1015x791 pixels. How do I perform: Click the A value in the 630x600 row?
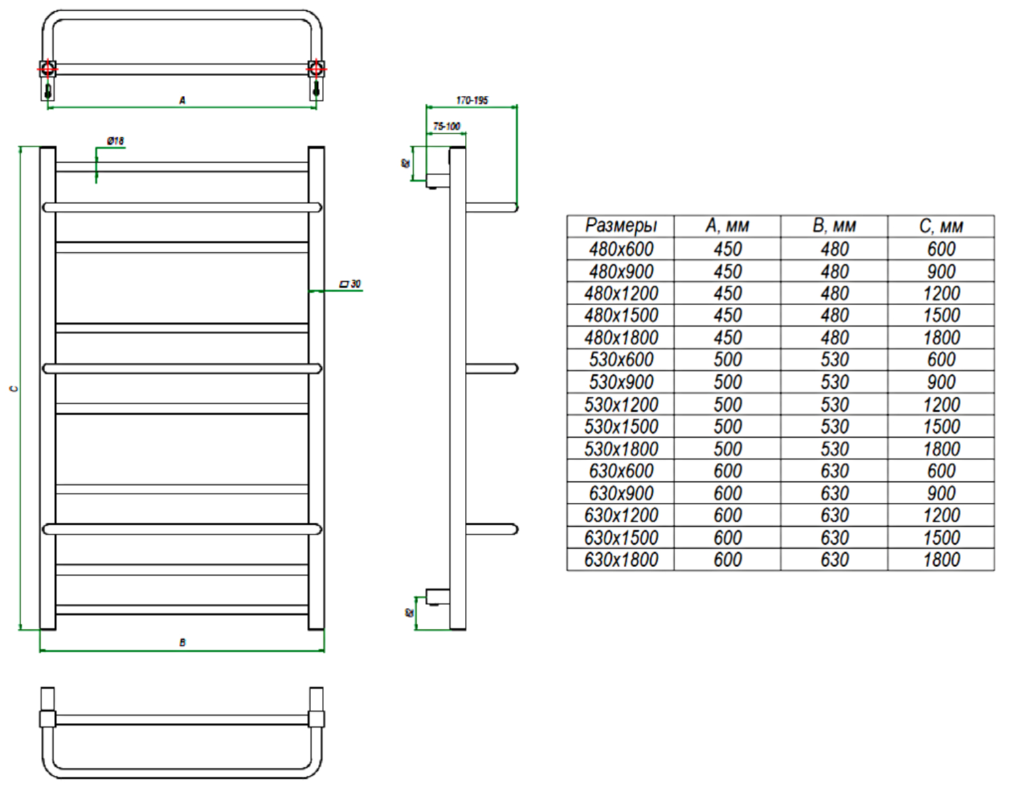pos(727,471)
